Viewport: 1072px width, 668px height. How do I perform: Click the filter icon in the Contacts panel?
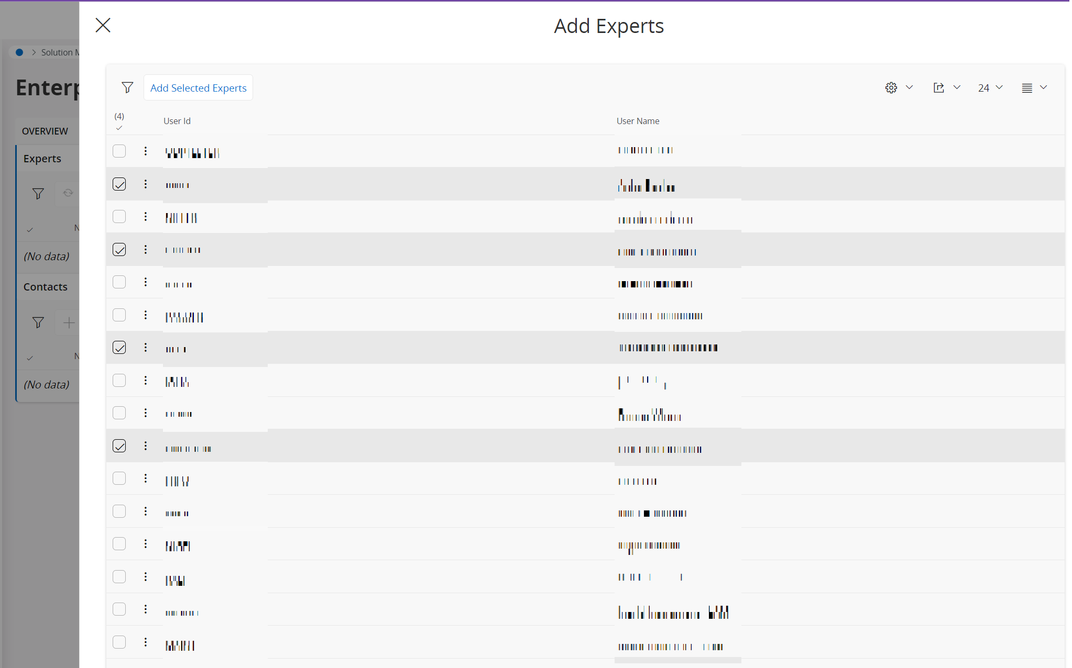click(x=37, y=322)
